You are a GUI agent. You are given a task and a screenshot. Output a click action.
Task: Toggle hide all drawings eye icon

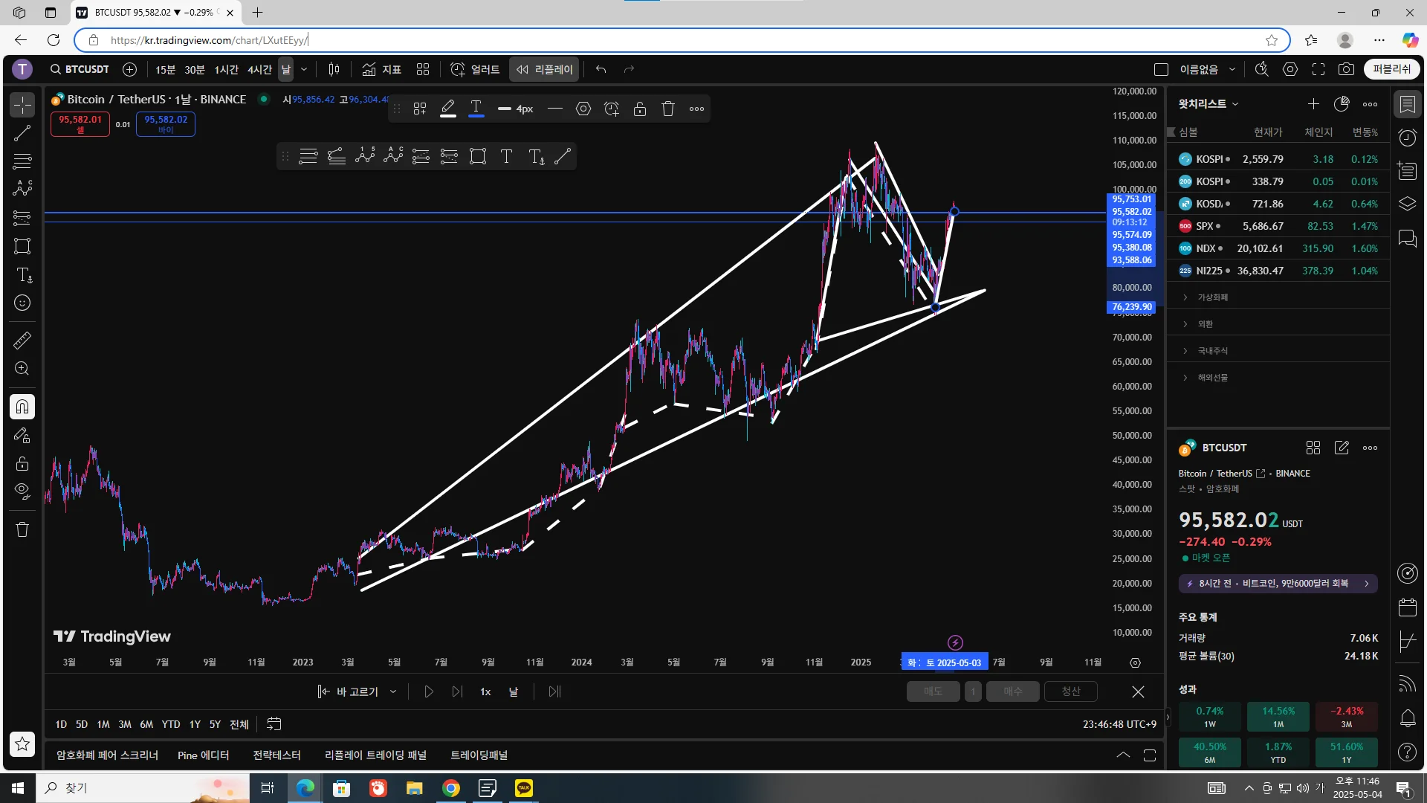point(22,491)
